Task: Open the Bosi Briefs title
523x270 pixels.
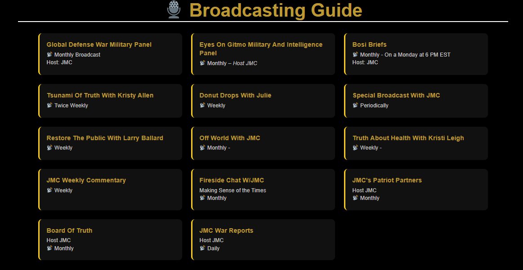Action: tap(369, 44)
